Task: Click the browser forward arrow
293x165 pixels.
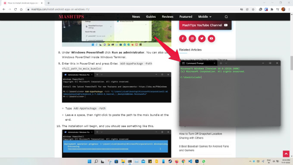Action: tap(9, 9)
